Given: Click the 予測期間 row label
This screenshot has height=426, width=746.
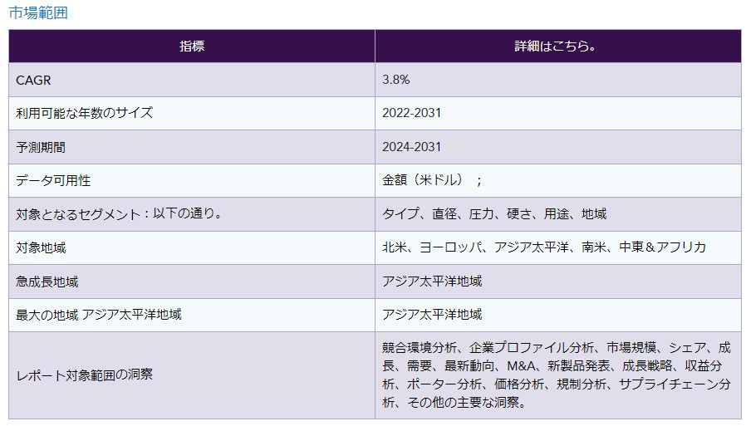Looking at the screenshot, I should coord(41,147).
